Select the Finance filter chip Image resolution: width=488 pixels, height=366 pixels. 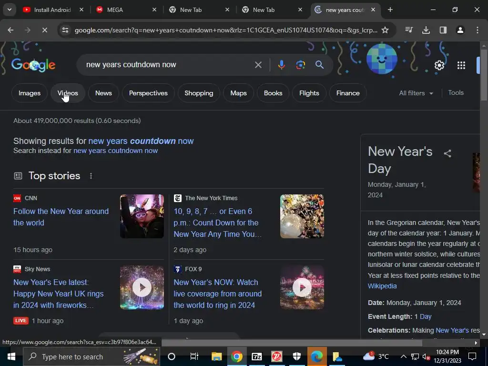point(348,93)
